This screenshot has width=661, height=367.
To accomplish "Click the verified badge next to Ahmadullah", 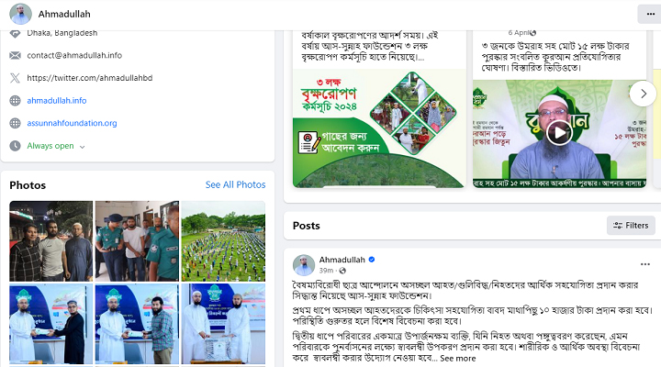I will tap(372, 260).
